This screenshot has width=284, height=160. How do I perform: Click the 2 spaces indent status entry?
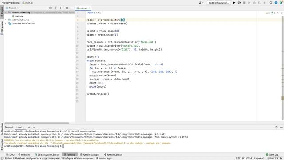click(259, 158)
